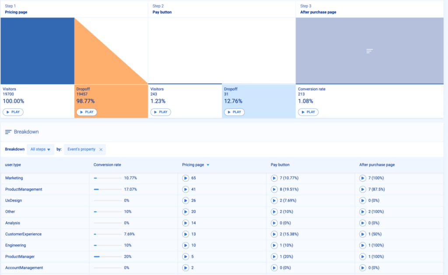The width and height of the screenshot is (448, 275).
Task: Play ProductManagement After purchase 7 (87.5%) sessions
Action: (363, 189)
